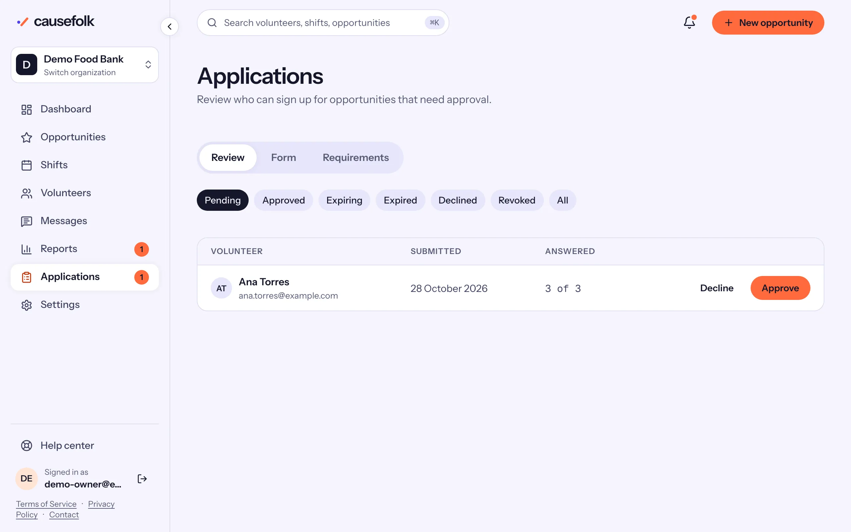851x532 pixels.
Task: Open the notifications bell
Action: tap(689, 23)
